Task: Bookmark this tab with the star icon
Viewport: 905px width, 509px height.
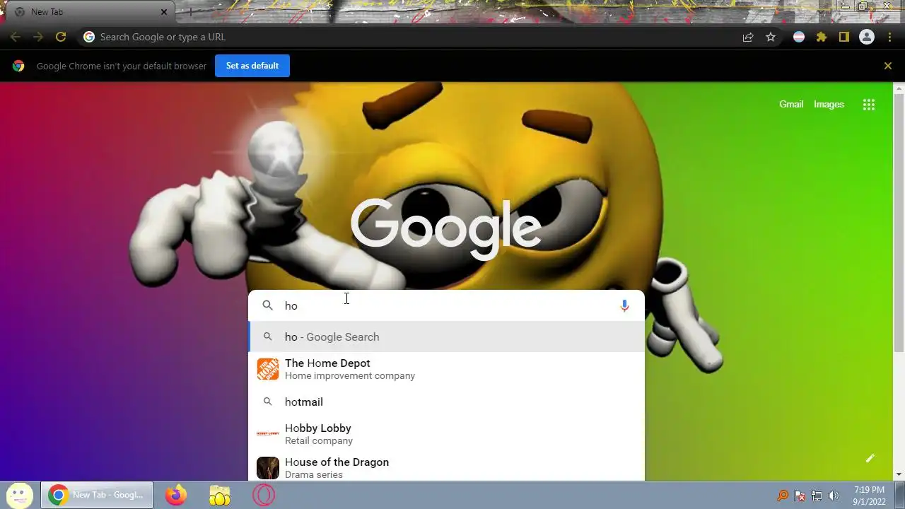Action: tap(771, 37)
